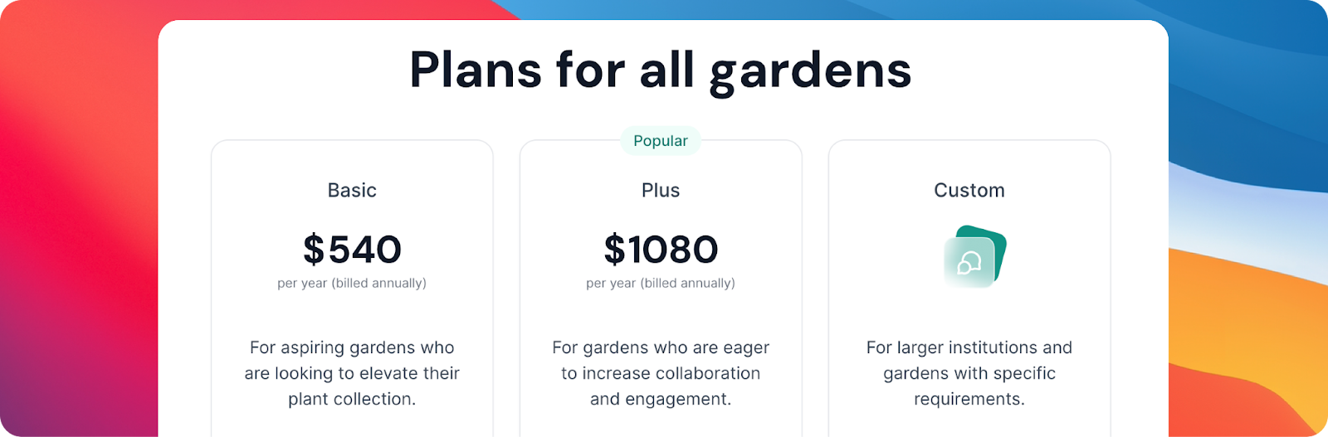This screenshot has height=437, width=1328.
Task: Select the Custom plan title
Action: 969,191
